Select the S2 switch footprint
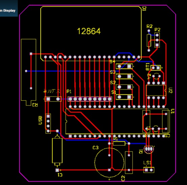The height and width of the screenshot is (185, 187). 124,87
